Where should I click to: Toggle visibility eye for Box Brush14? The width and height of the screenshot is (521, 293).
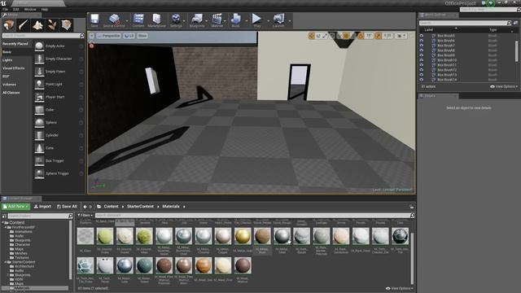(x=422, y=80)
